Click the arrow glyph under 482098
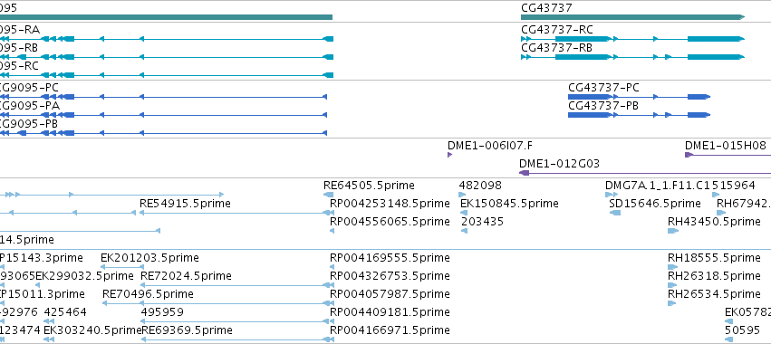The height and width of the screenshot is (344, 771). pyautogui.click(x=462, y=195)
